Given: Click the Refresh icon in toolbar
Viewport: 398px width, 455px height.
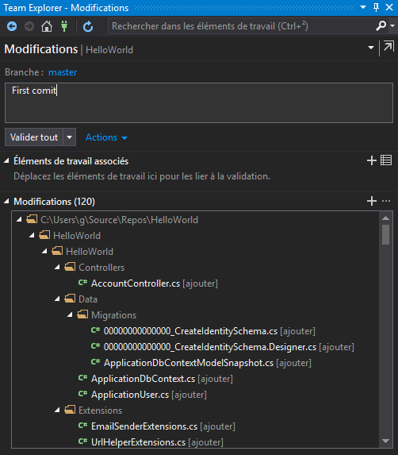Looking at the screenshot, I should 88,26.
